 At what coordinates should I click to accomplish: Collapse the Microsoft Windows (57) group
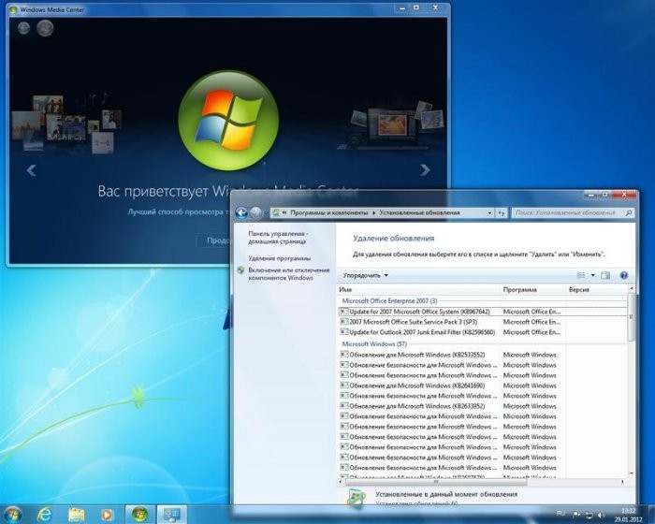(x=374, y=344)
